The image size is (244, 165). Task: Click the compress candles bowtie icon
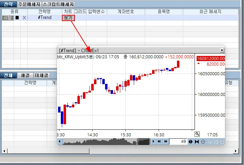click(197, 142)
